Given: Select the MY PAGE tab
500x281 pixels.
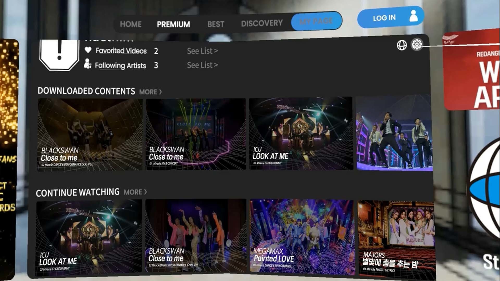Looking at the screenshot, I should pos(316,21).
